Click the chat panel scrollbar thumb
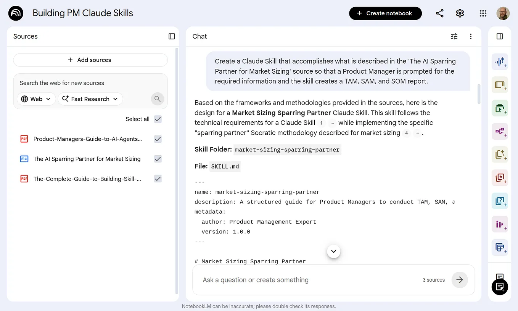 479,94
